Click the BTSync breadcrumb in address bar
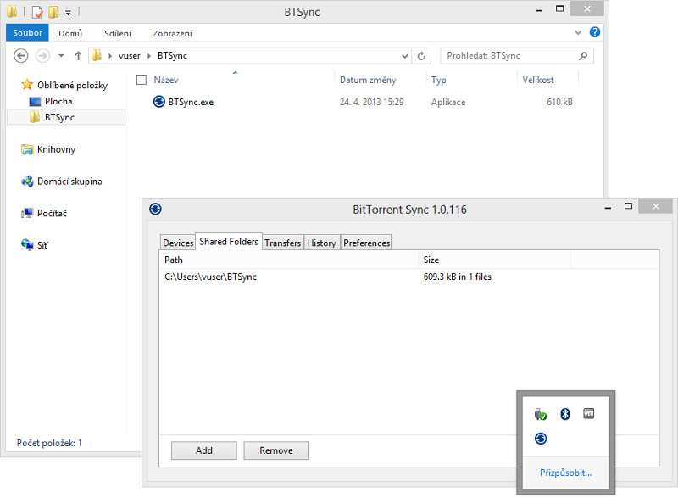 coord(172,55)
